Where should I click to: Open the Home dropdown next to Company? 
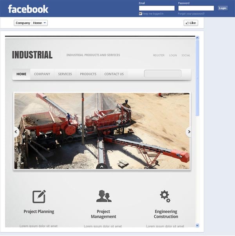coord(40,23)
